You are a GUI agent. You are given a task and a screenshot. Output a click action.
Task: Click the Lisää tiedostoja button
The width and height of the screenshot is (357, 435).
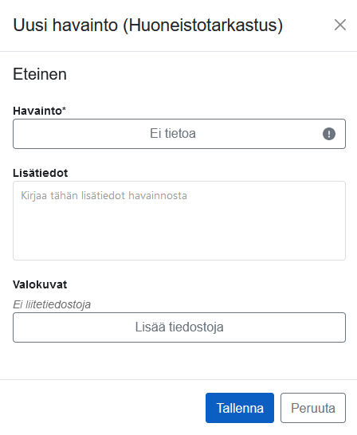tap(179, 327)
